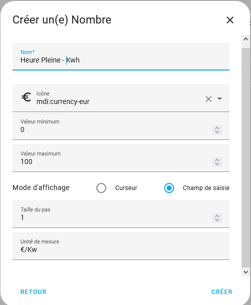Click the RETOUR button
The height and width of the screenshot is (305, 251).
click(33, 292)
